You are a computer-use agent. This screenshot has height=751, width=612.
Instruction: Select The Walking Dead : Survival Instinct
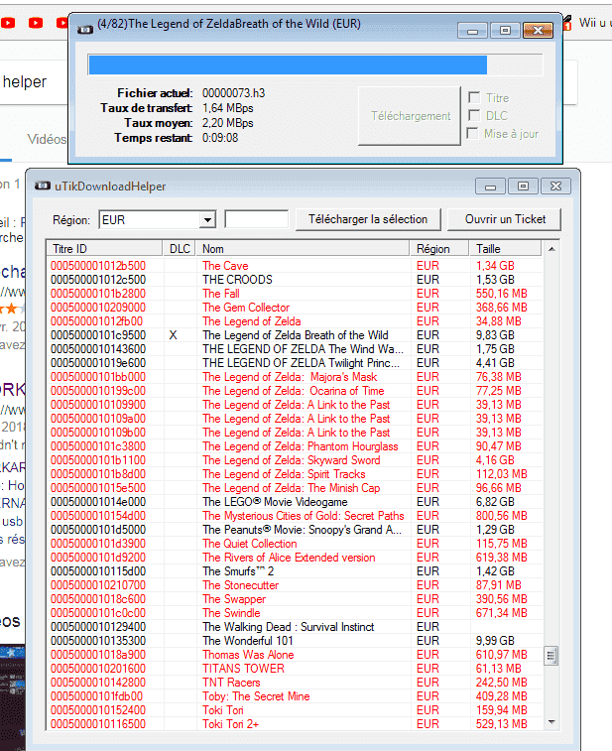click(x=295, y=626)
